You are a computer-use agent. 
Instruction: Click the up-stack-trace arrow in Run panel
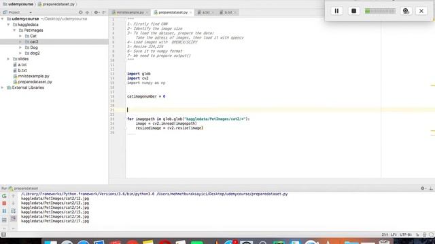coord(13,196)
